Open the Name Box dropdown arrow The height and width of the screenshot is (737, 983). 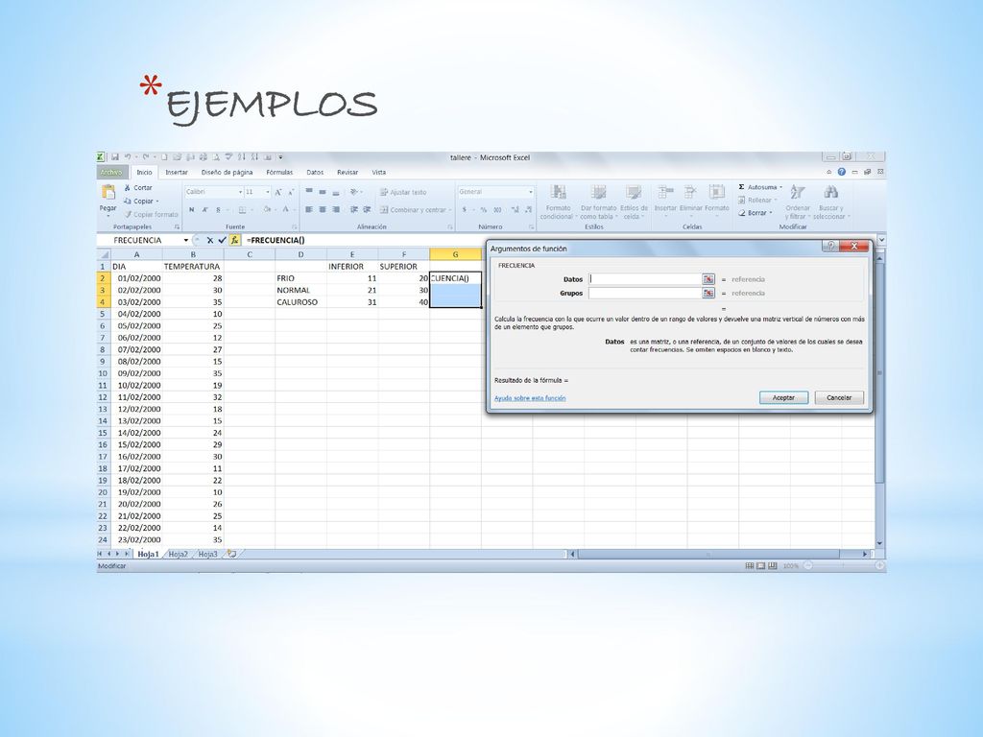(186, 240)
